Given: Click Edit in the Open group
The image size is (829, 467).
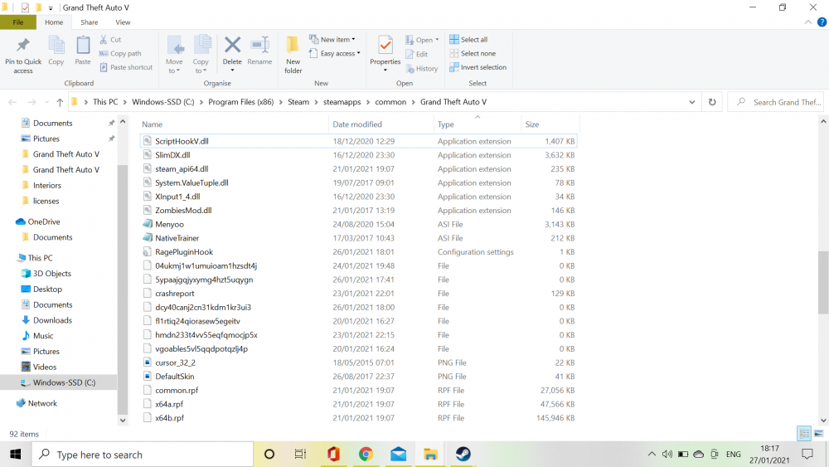Looking at the screenshot, I should click(x=417, y=54).
